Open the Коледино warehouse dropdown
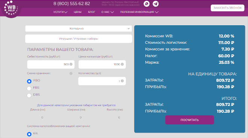 coord(79,29)
